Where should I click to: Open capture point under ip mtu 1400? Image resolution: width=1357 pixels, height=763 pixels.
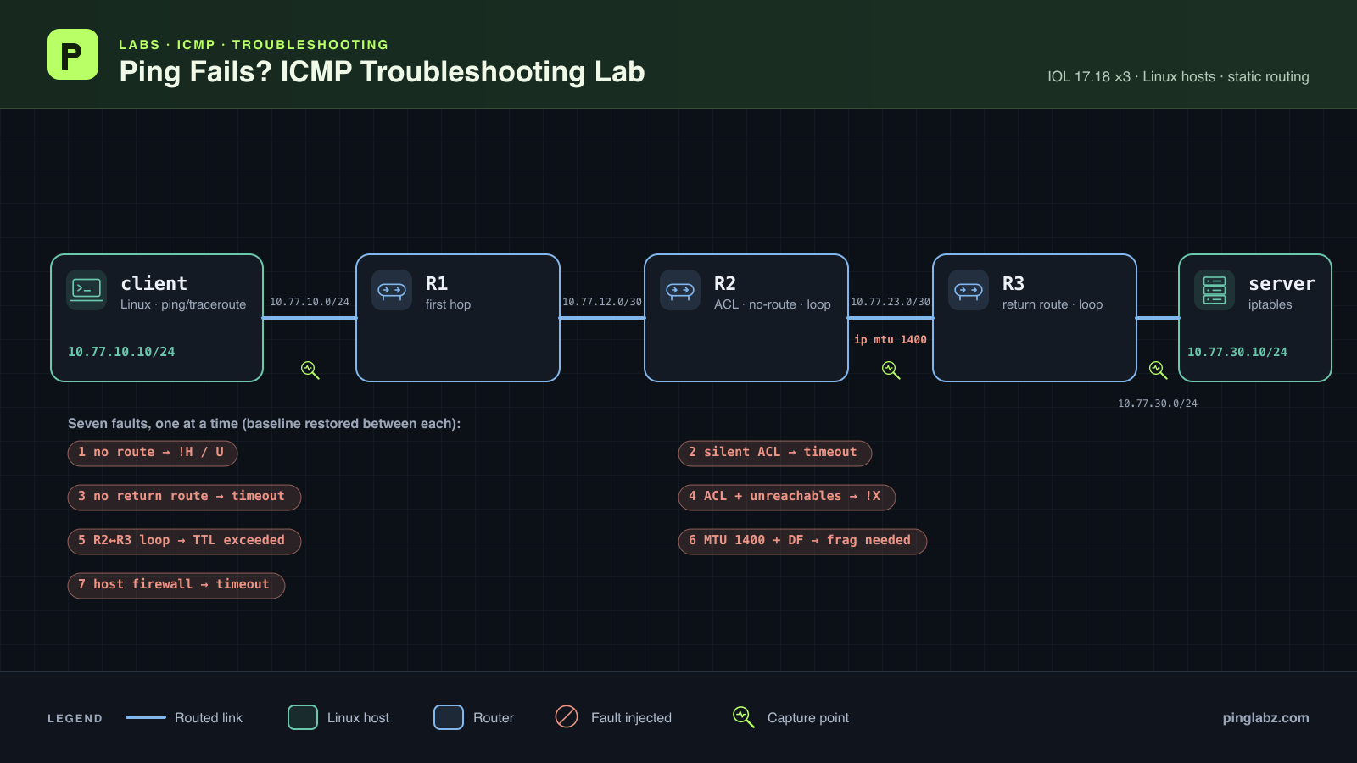coord(891,370)
